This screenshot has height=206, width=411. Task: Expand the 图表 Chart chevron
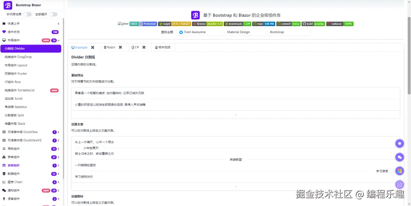coord(59,182)
